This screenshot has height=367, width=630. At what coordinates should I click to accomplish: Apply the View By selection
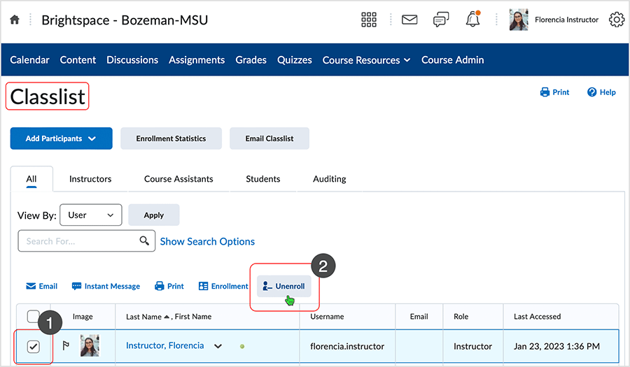coord(154,215)
